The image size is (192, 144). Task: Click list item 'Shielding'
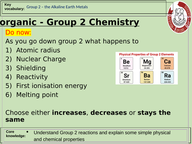coord(31,68)
